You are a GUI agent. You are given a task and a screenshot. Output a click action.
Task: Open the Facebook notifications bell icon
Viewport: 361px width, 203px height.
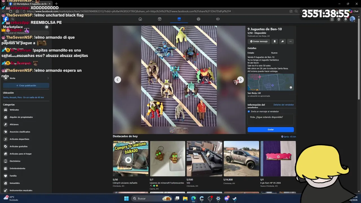[346, 19]
